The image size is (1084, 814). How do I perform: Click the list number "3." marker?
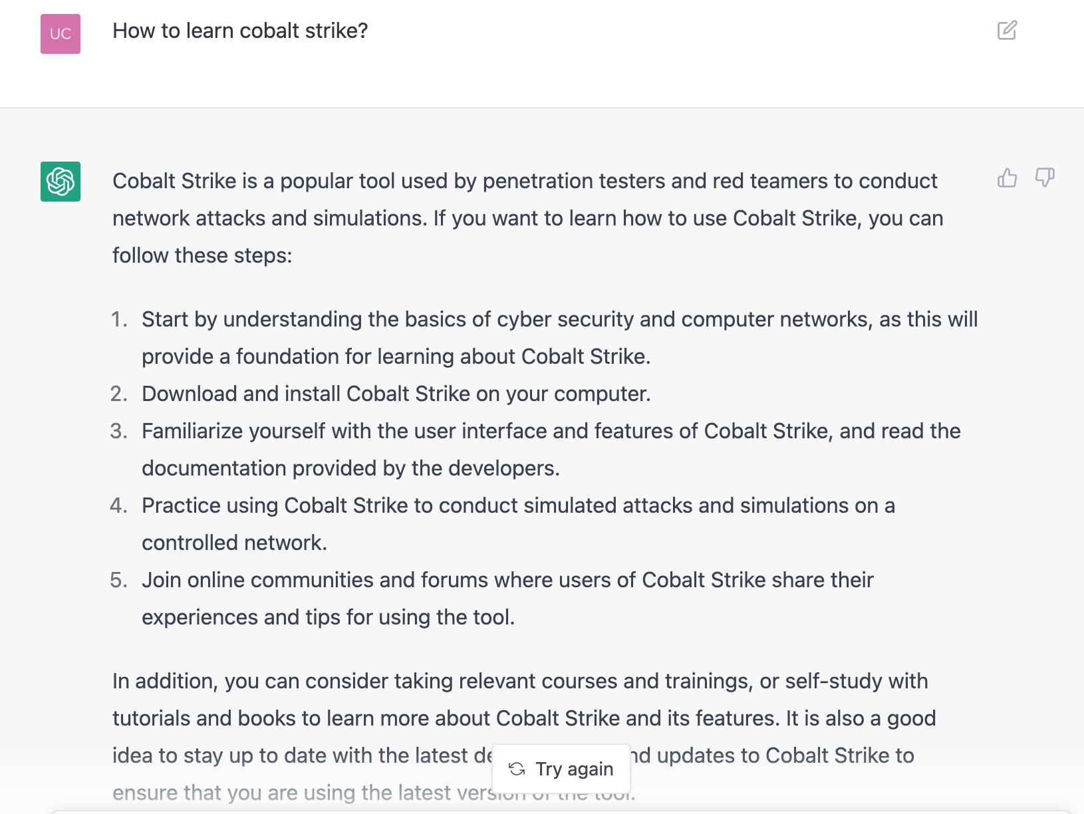[119, 431]
